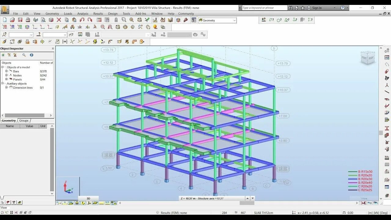
Task: Click the Paste icon on the toolbar
Action: tap(74, 20)
